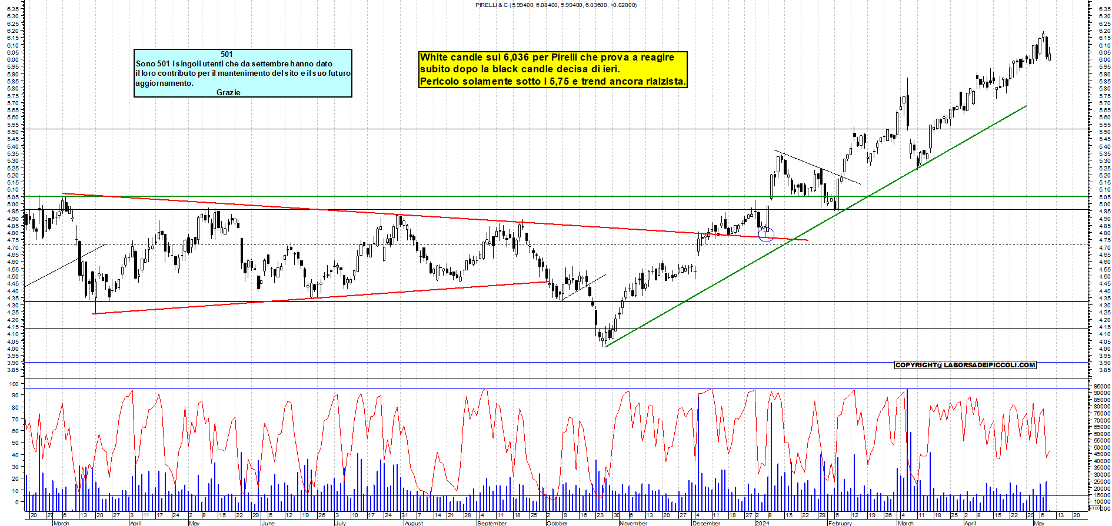1112x526 pixels.
Task: Click the "2024" year label
Action: pyautogui.click(x=762, y=523)
